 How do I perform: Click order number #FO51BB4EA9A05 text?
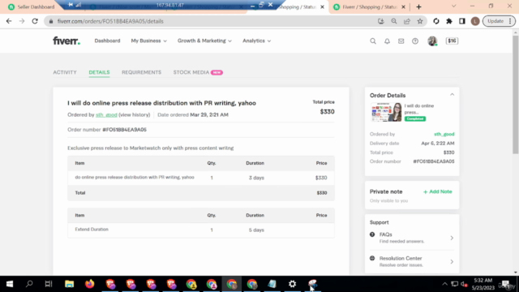point(124,130)
